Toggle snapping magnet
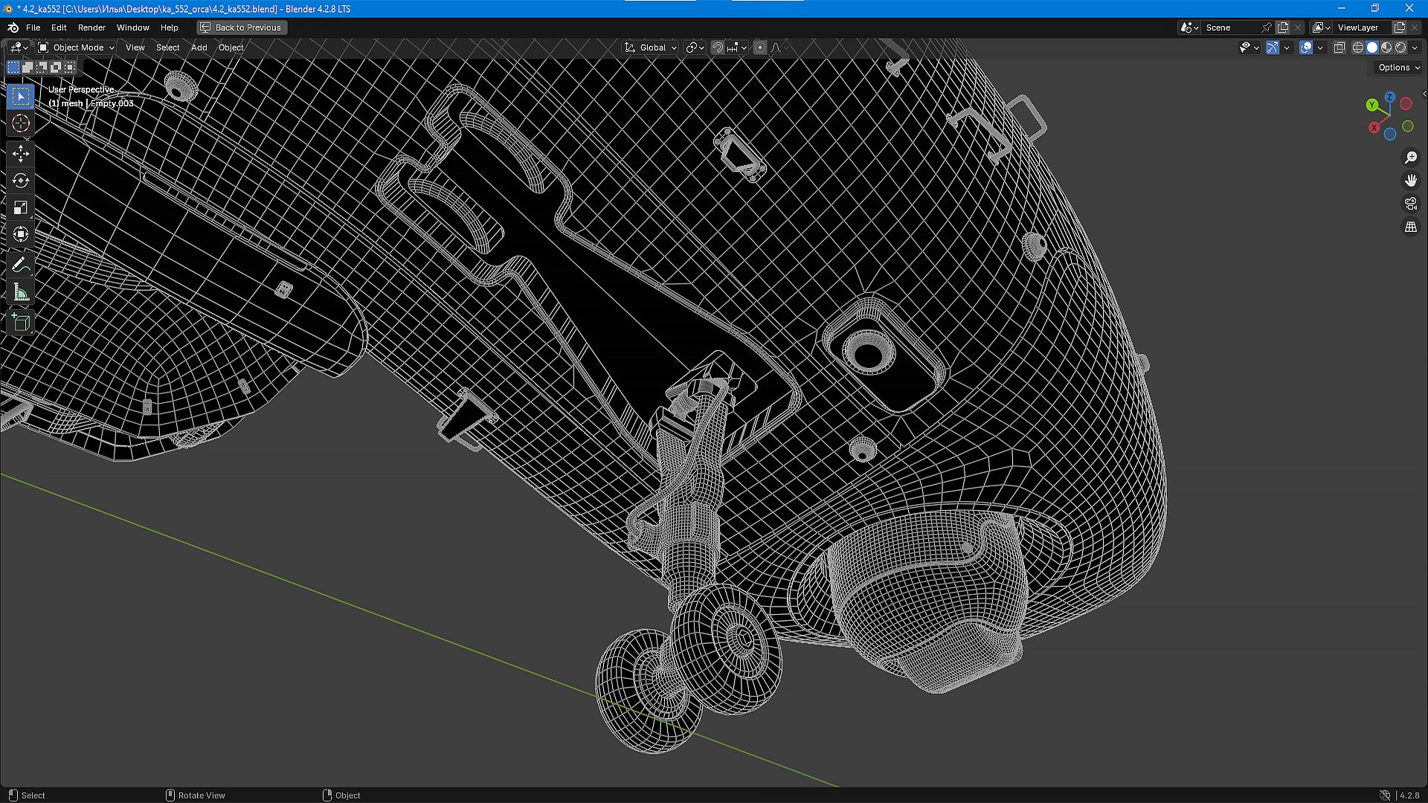 pyautogui.click(x=717, y=48)
